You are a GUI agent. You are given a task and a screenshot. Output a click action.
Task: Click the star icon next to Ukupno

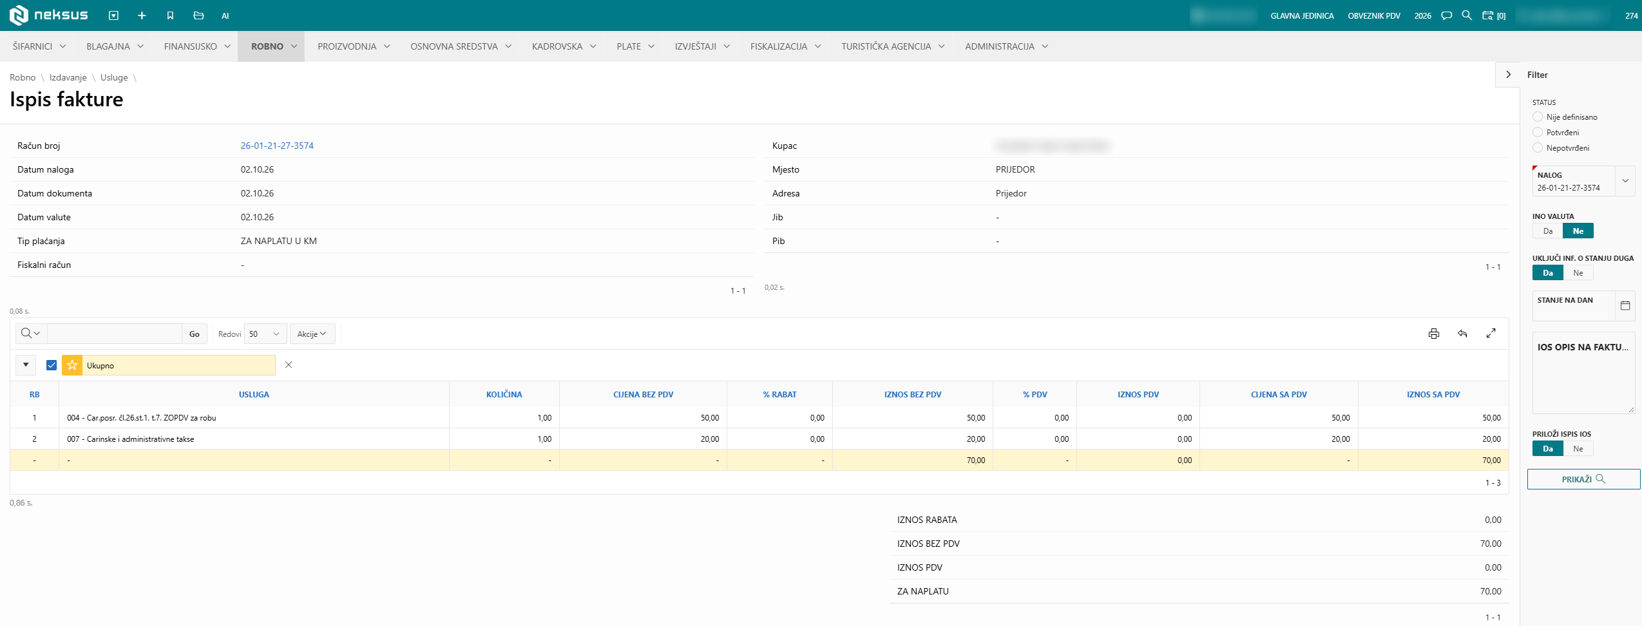(x=72, y=365)
